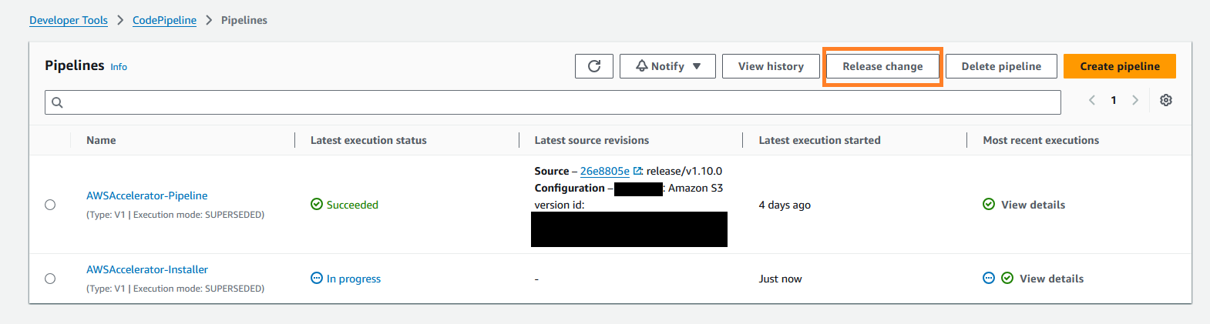Click the Name column header
This screenshot has width=1210, height=324.
point(101,140)
